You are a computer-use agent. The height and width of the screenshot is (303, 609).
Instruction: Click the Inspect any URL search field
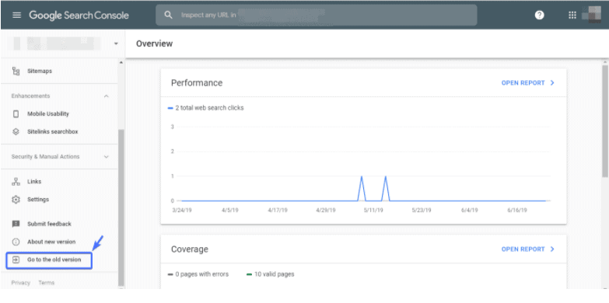tap(316, 15)
